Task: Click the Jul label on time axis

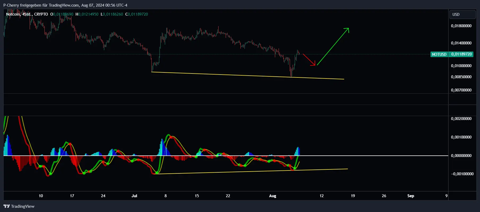Action: point(134,196)
